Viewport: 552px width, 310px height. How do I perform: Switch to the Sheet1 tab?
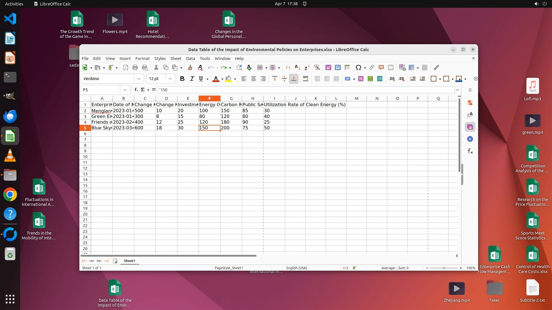pyautogui.click(x=129, y=261)
